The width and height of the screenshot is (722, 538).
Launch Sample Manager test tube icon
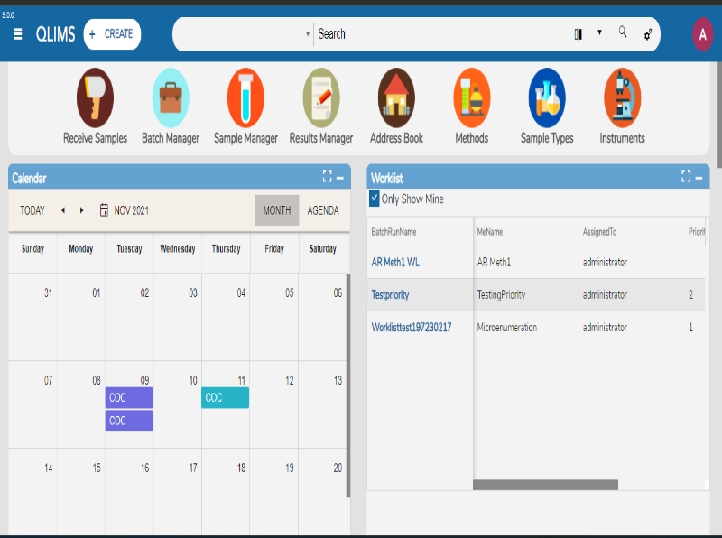pos(245,97)
